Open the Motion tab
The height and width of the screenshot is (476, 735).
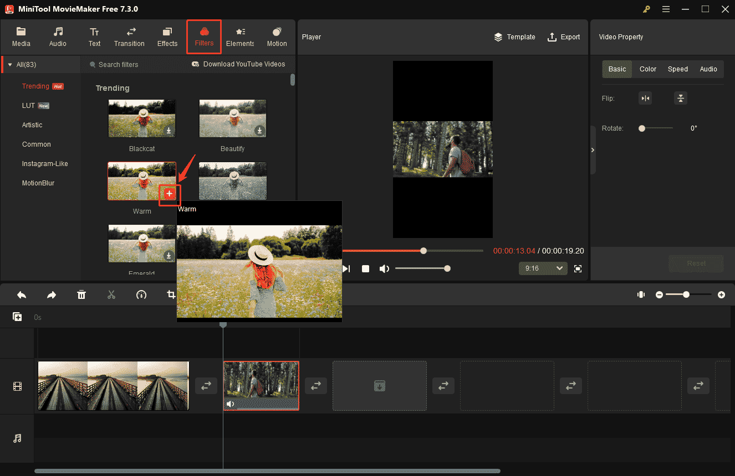[x=277, y=37]
